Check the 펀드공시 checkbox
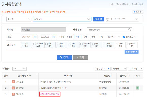147x97 pixels. (x=93, y=44)
